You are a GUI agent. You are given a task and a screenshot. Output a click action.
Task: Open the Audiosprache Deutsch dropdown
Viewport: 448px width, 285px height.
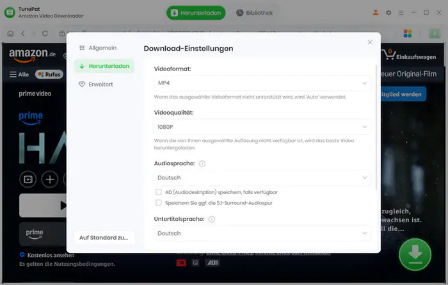pyautogui.click(x=262, y=177)
